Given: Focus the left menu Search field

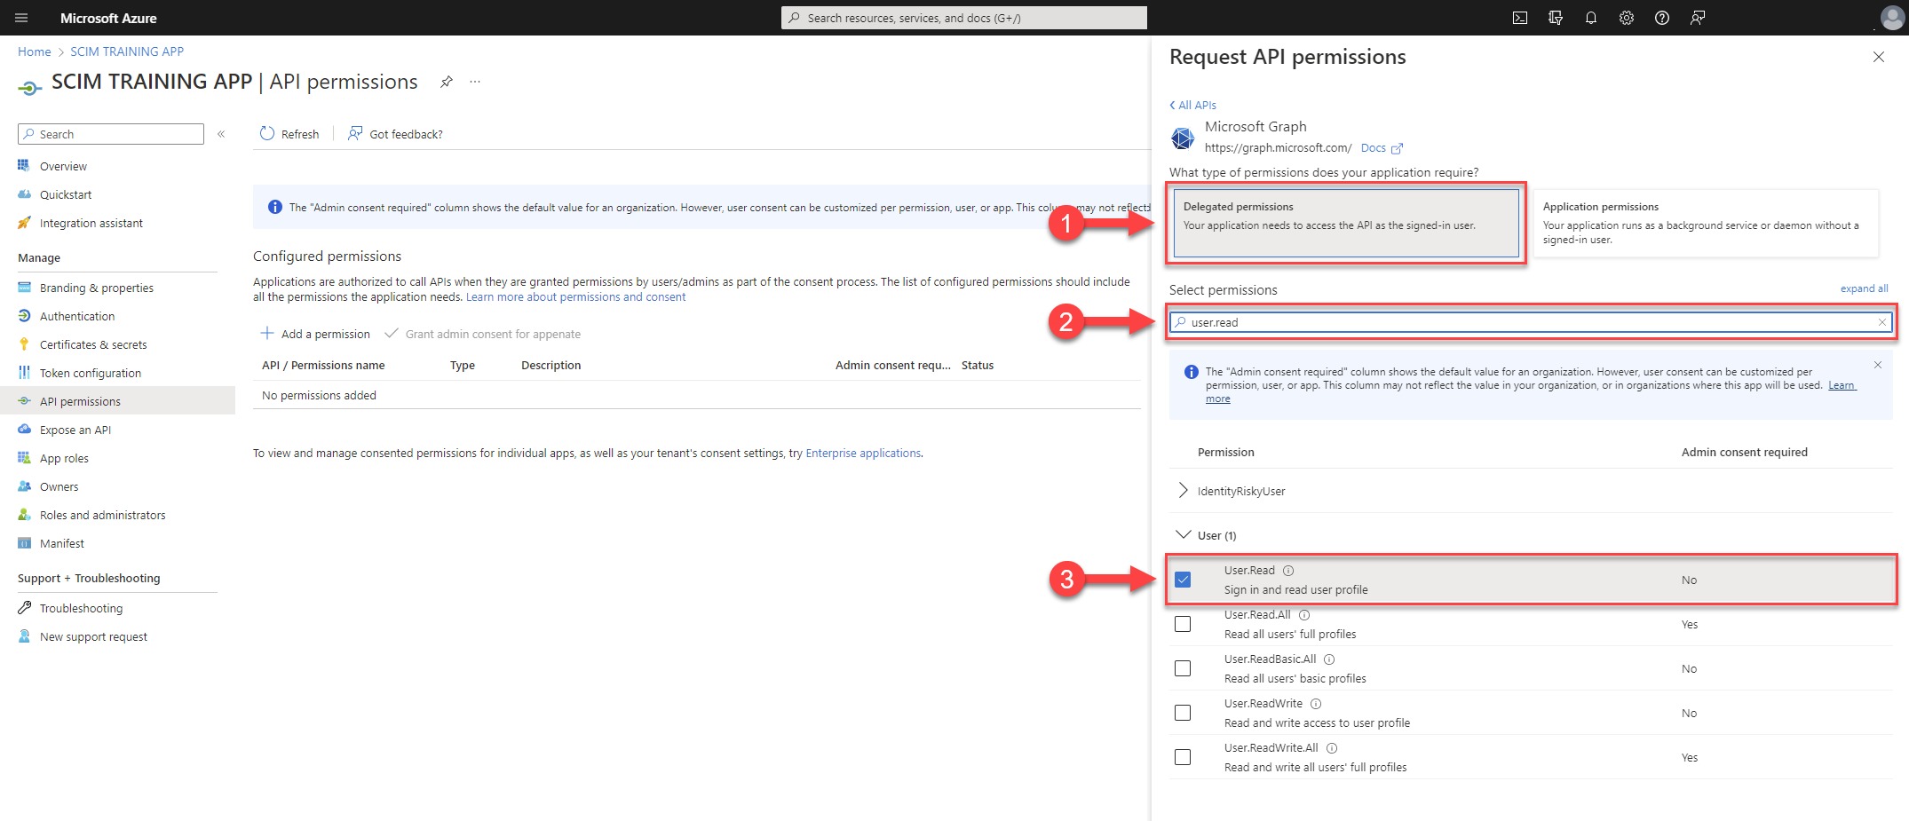Looking at the screenshot, I should coord(111,134).
